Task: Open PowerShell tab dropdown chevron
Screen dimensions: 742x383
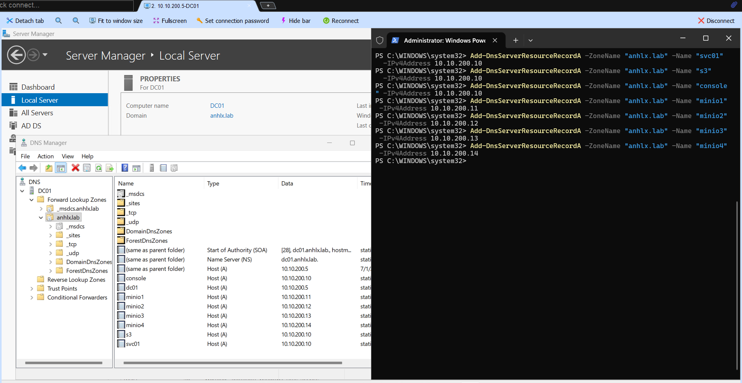Action: point(530,40)
